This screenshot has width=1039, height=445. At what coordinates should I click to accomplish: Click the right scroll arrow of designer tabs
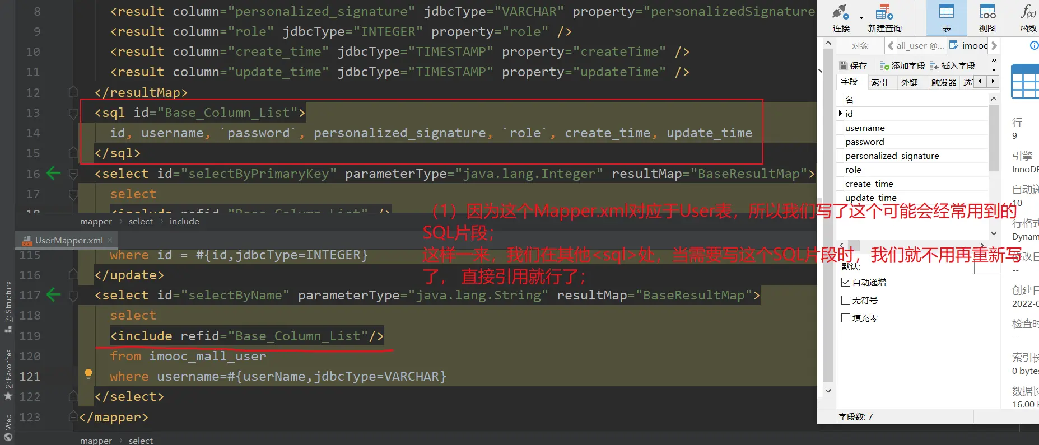click(993, 82)
